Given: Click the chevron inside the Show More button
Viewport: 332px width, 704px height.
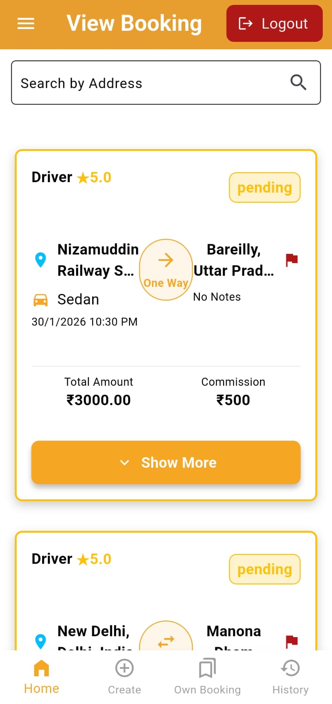Looking at the screenshot, I should 125,462.
